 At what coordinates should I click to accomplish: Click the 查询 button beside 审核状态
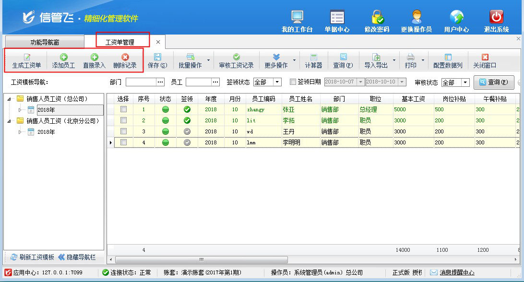[x=494, y=82]
